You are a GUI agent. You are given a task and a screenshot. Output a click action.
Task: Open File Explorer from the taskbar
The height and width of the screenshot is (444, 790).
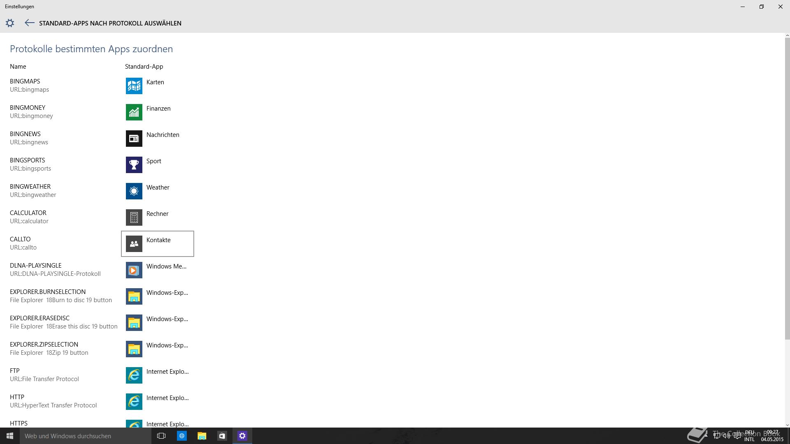click(202, 436)
